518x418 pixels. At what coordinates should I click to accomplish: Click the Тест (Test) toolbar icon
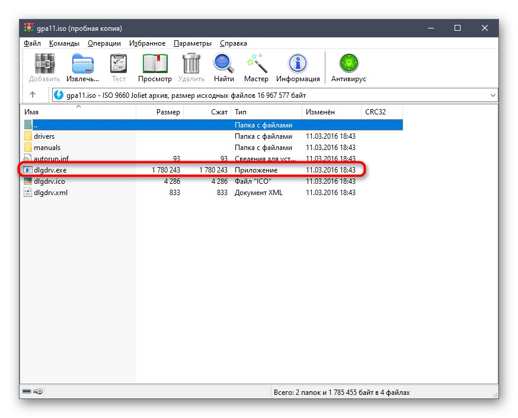[119, 63]
